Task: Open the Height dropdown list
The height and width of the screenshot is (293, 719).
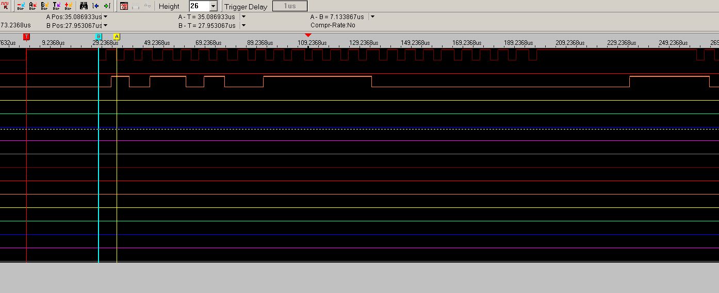Action: click(213, 6)
